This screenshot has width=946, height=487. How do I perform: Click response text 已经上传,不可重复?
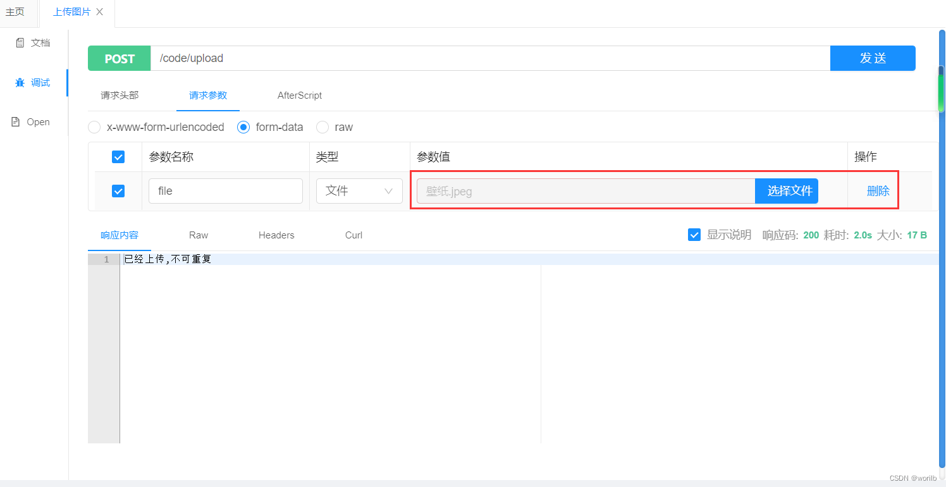(x=168, y=259)
